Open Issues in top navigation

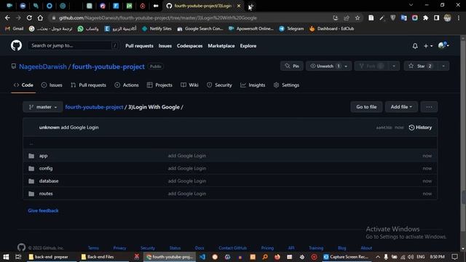click(x=165, y=46)
